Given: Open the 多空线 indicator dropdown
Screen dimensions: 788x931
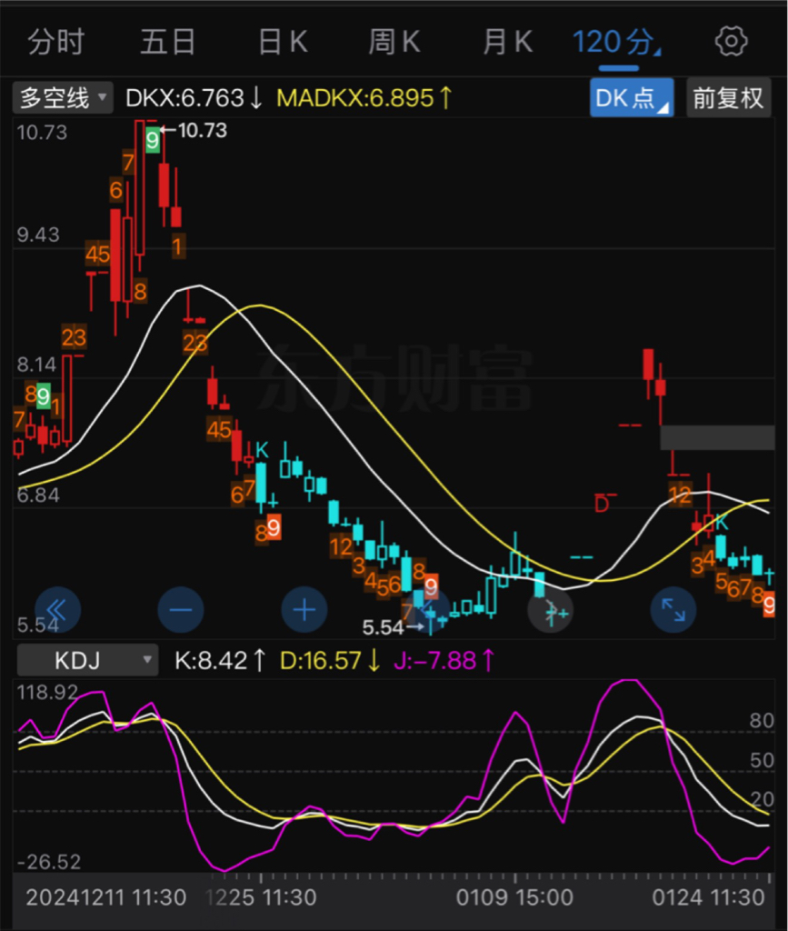Looking at the screenshot, I should tap(63, 97).
